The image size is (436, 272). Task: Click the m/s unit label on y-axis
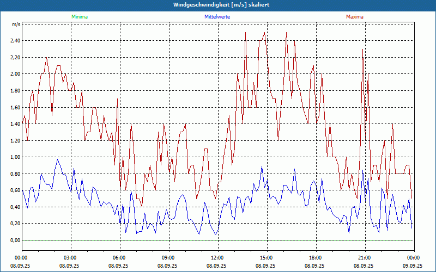click(15, 24)
